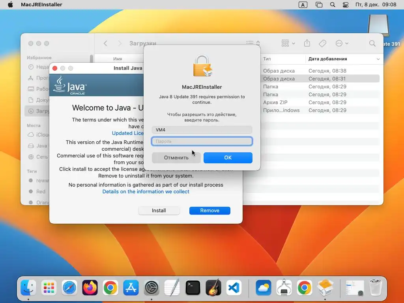Open Firefox from the Dock
This screenshot has height=303, width=404.
point(90,288)
